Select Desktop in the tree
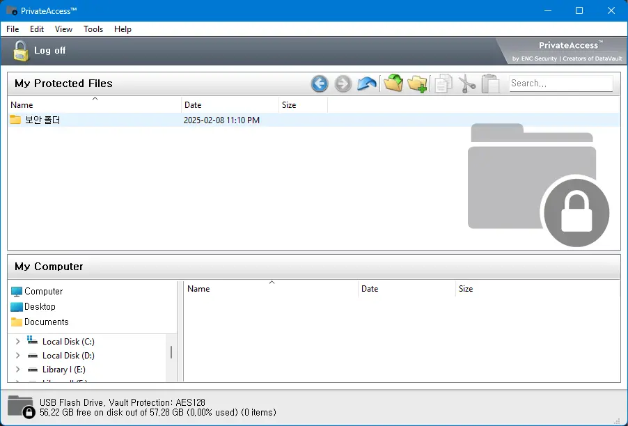Viewport: 628px width, 426px height. pyautogui.click(x=40, y=307)
